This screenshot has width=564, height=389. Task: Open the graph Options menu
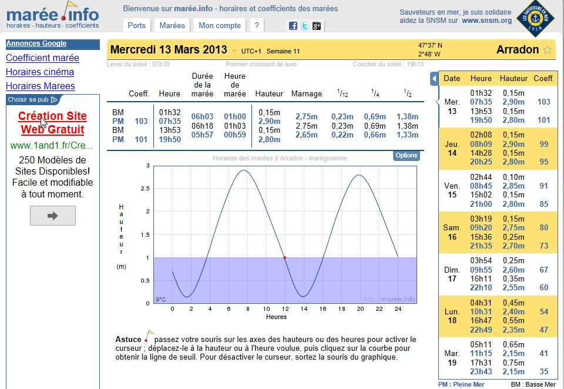(406, 156)
